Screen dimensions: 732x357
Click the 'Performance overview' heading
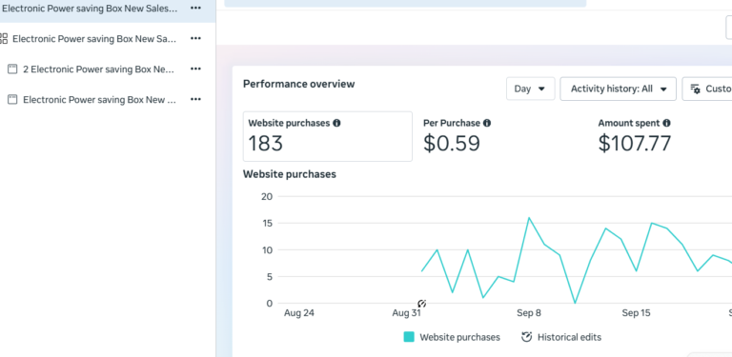(x=298, y=84)
